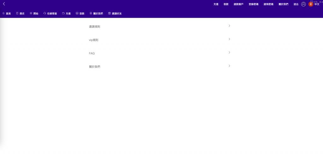Expand the 關於我們 list row chevron

[x=229, y=66]
